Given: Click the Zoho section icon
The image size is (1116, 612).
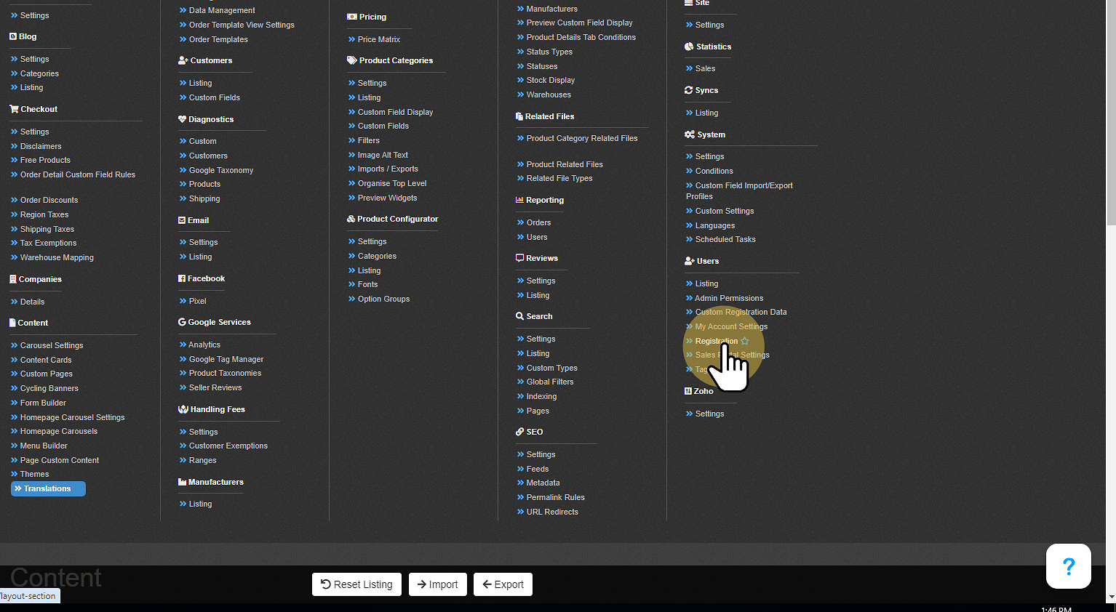Looking at the screenshot, I should click(688, 391).
